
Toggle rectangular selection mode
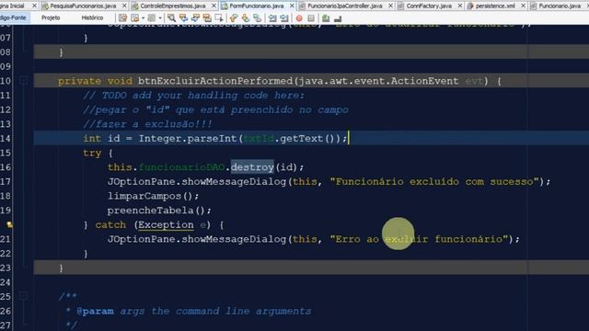(219, 17)
